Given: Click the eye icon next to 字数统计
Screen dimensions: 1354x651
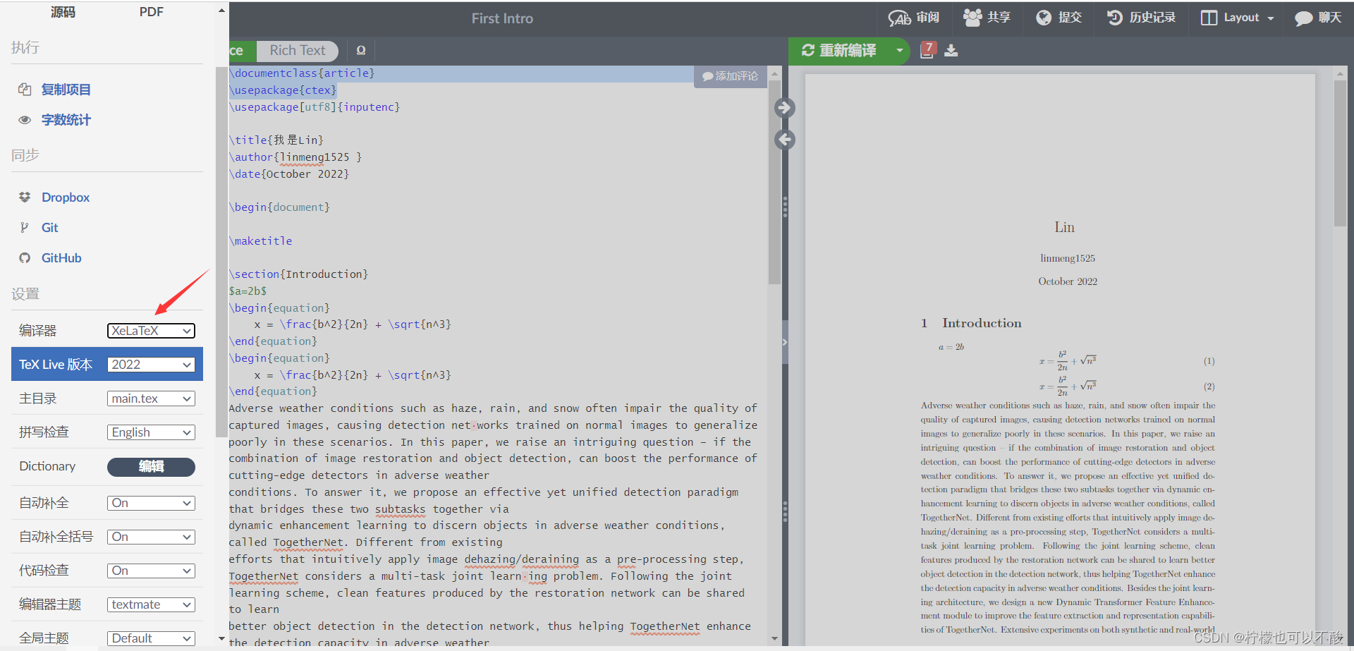Looking at the screenshot, I should (25, 120).
